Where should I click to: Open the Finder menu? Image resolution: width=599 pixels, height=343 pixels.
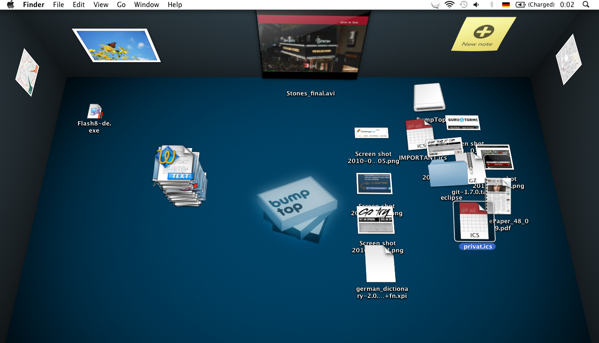[34, 5]
